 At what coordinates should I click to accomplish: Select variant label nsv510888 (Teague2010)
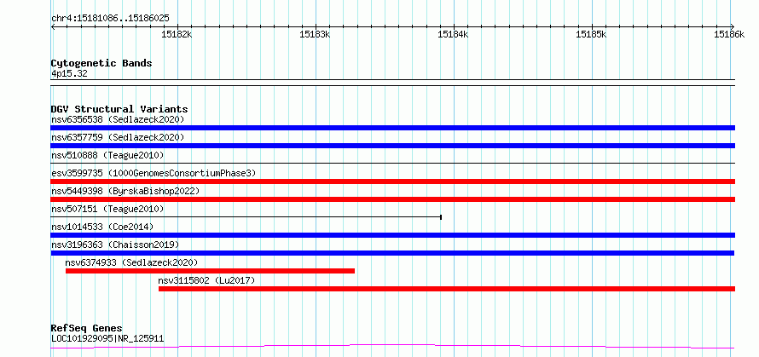coord(107,155)
